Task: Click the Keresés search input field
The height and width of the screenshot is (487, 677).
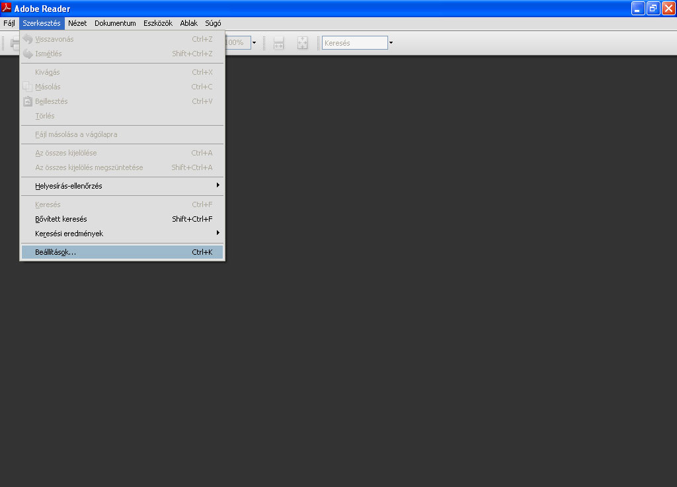Action: point(355,43)
